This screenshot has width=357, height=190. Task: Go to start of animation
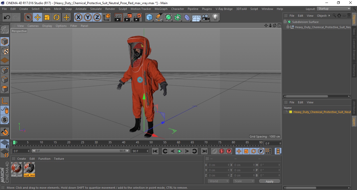155,151
